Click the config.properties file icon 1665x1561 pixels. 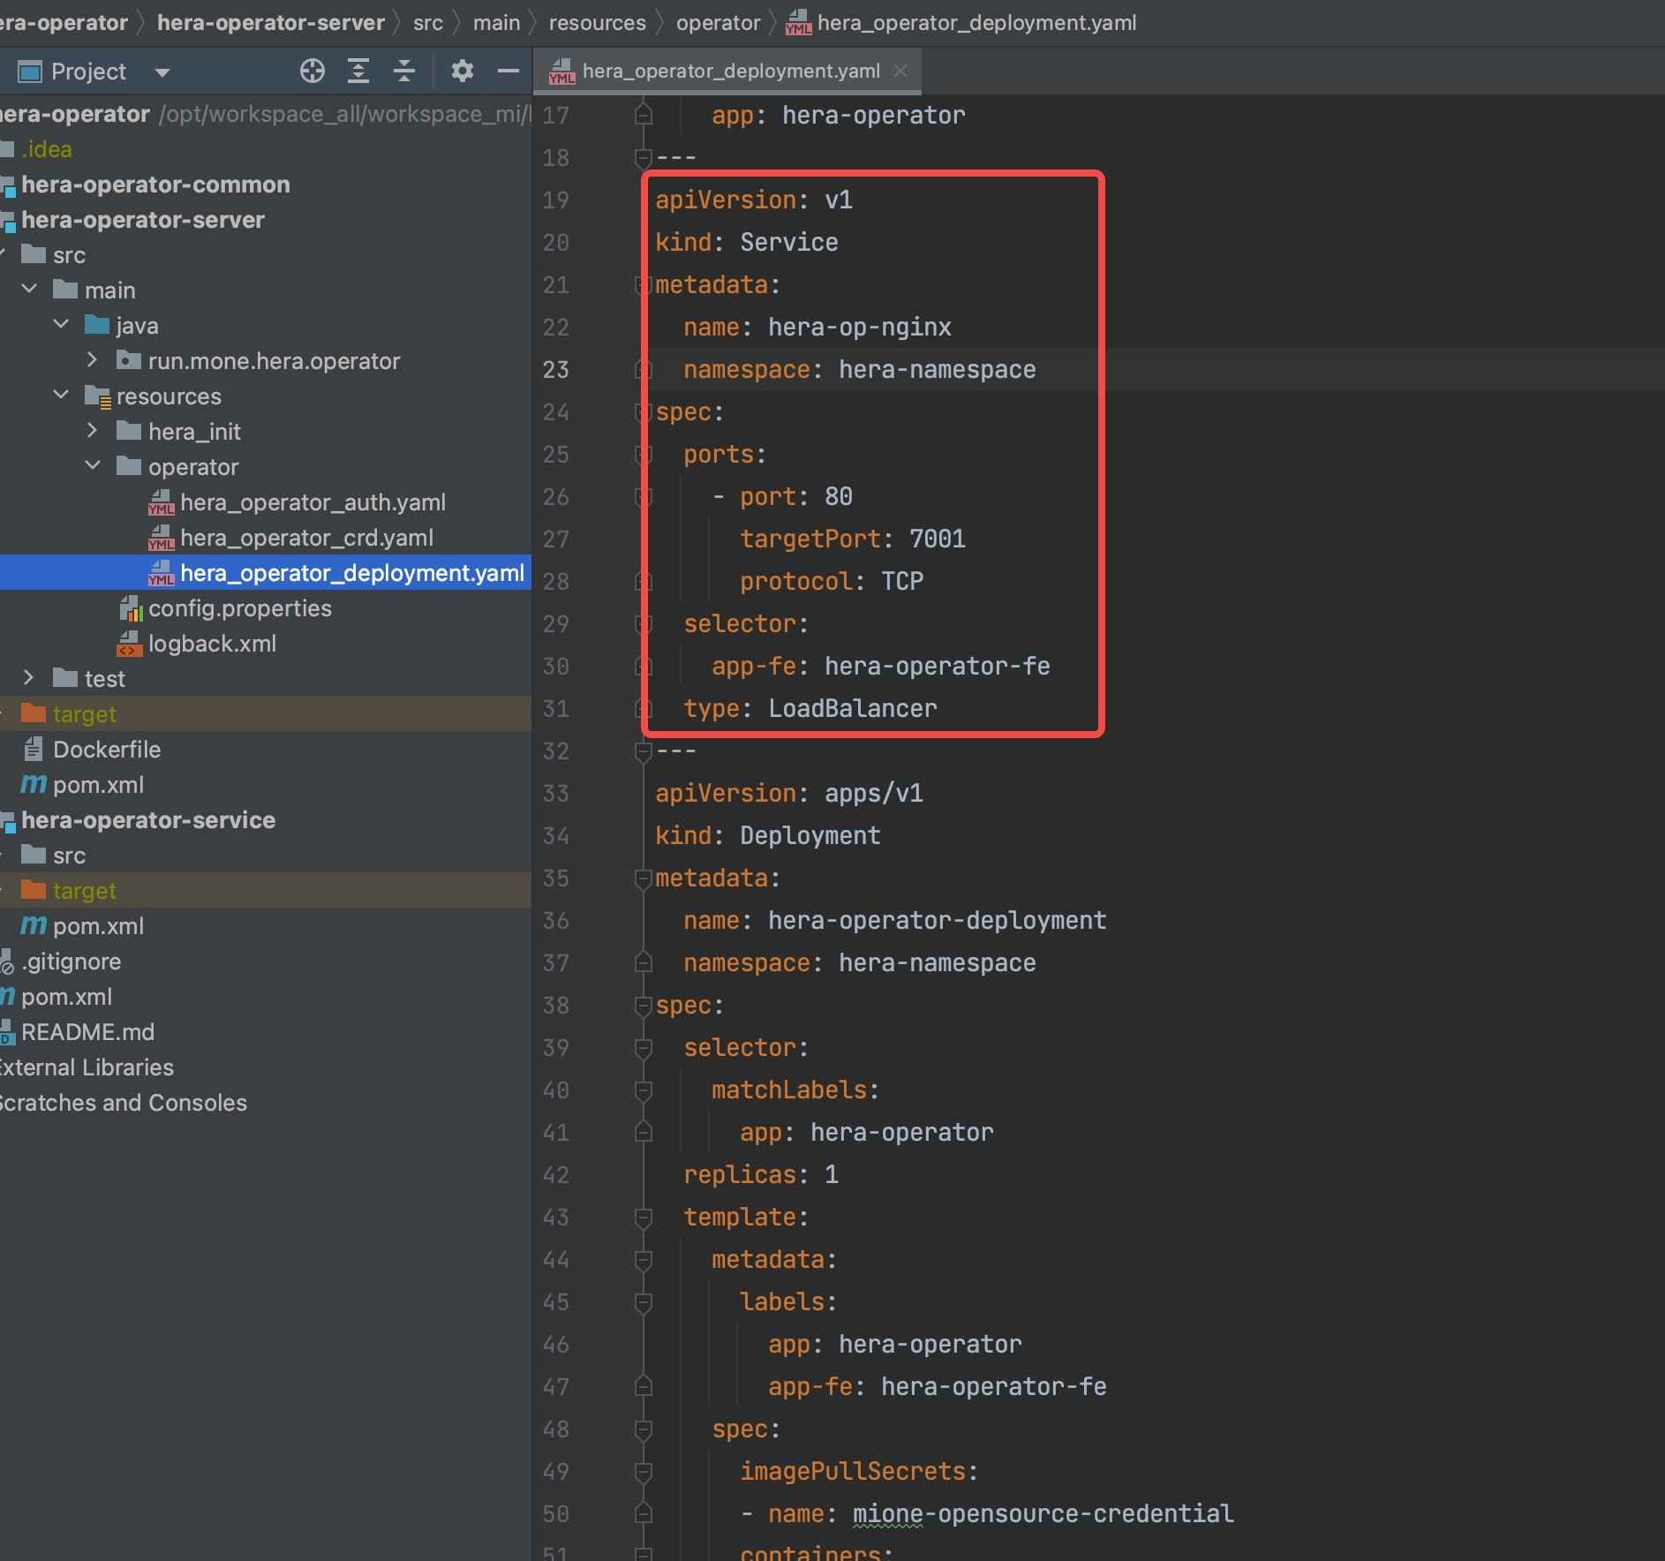tap(131, 608)
